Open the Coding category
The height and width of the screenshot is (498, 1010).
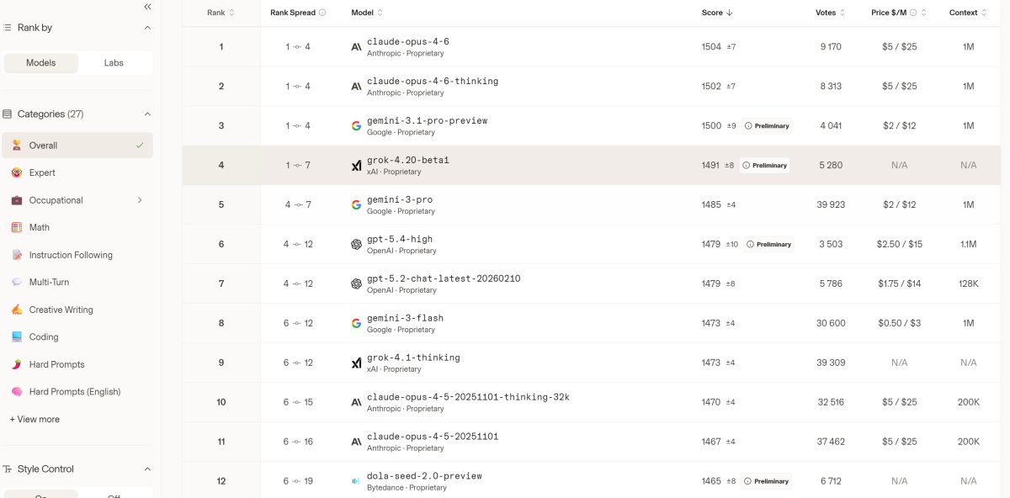44,337
